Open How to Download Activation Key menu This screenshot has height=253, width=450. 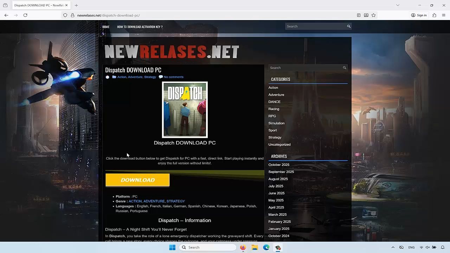[140, 27]
